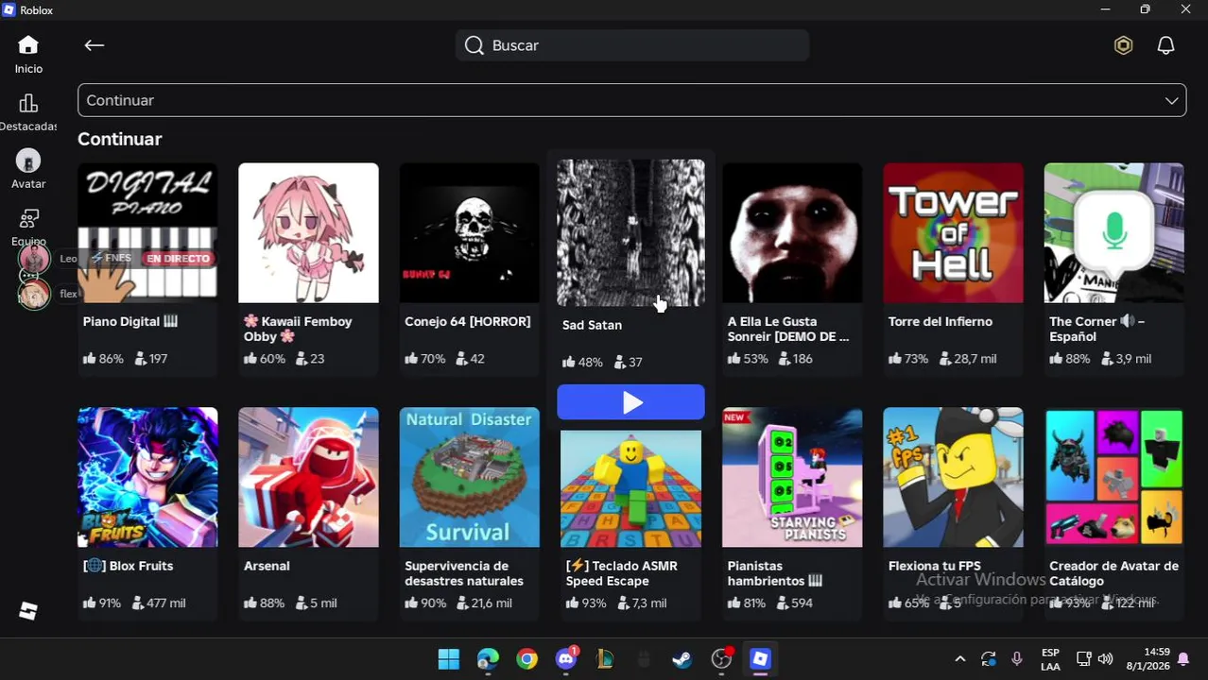Show hidden system tray icons
This screenshot has height=680, width=1208.
[960, 659]
